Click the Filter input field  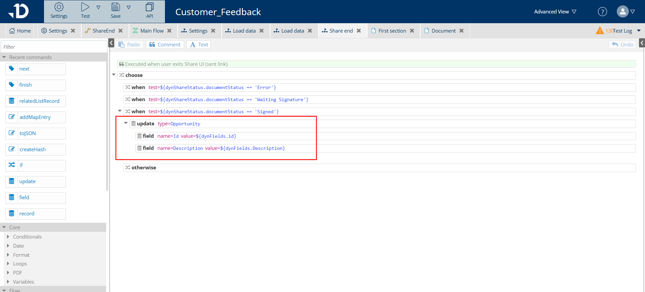click(54, 47)
